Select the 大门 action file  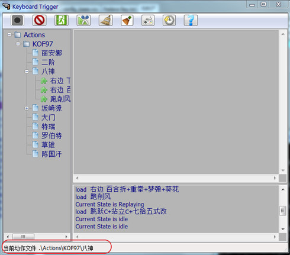click(x=48, y=117)
